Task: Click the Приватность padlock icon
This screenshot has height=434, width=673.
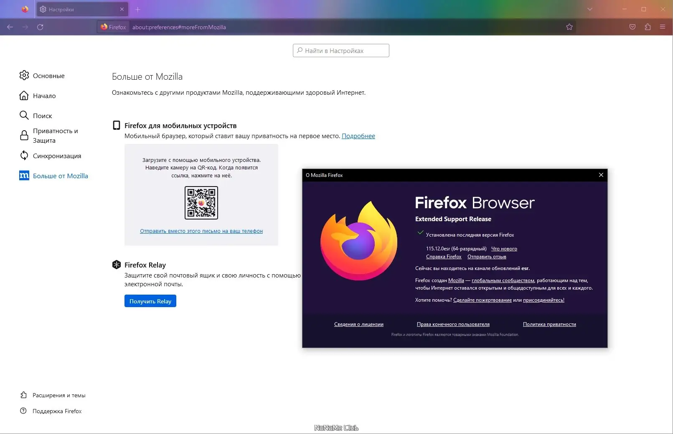Action: coord(24,135)
